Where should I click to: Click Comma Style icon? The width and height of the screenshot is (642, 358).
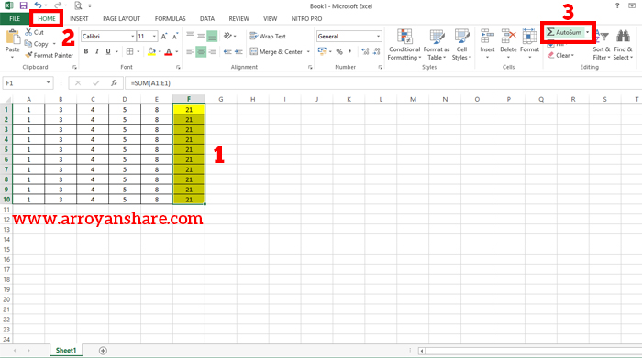(x=349, y=51)
